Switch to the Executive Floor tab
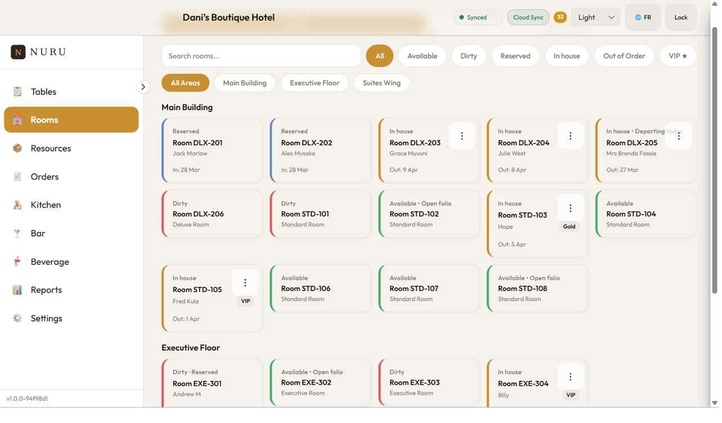Image resolution: width=722 pixels, height=423 pixels. [314, 83]
